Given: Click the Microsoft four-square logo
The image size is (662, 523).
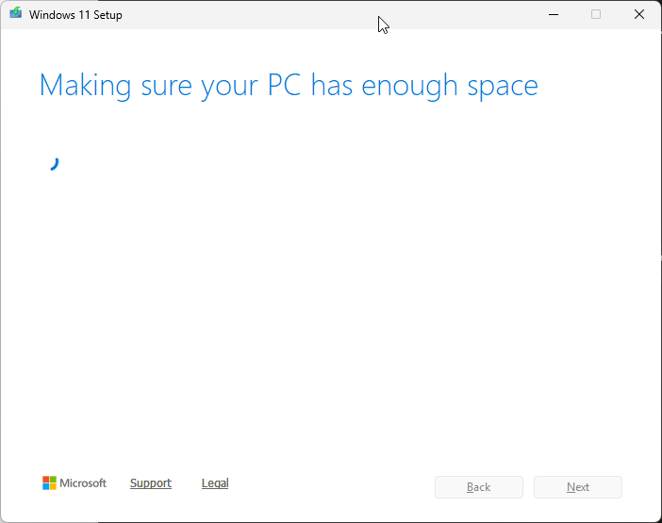Looking at the screenshot, I should pos(49,483).
